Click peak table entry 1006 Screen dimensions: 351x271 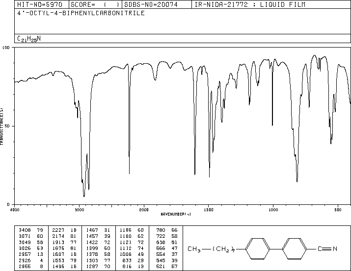pyautogui.click(x=126, y=254)
